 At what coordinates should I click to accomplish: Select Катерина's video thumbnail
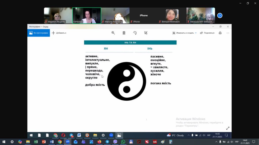point(87,15)
